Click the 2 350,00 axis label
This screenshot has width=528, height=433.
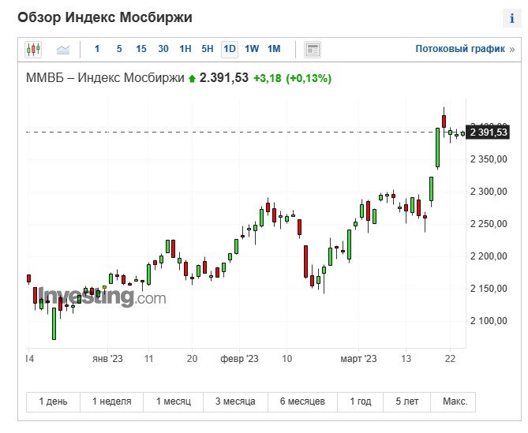tap(489, 159)
